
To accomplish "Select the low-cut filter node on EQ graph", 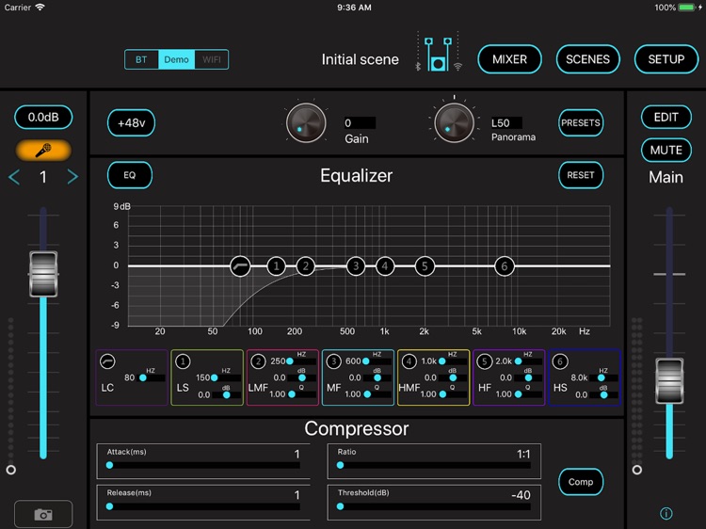I will pos(241,266).
